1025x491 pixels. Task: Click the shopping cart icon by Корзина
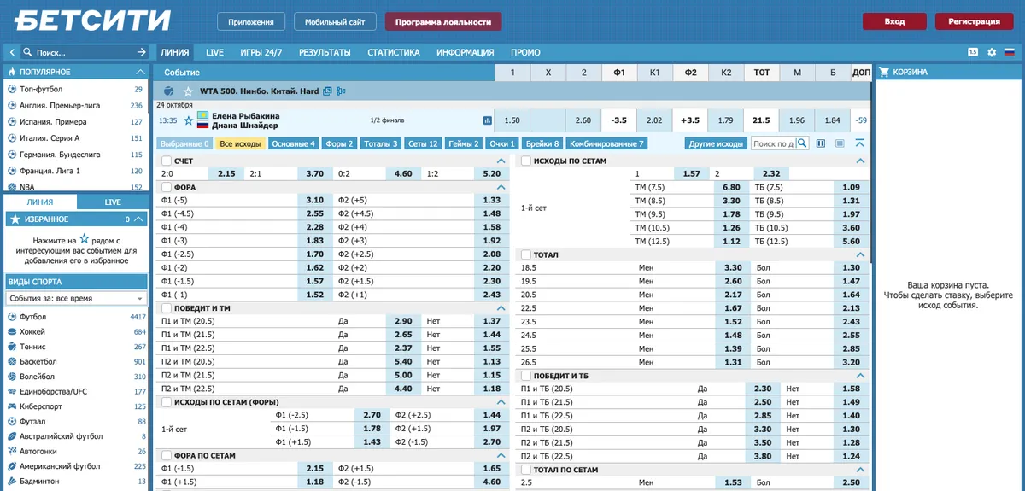point(885,73)
